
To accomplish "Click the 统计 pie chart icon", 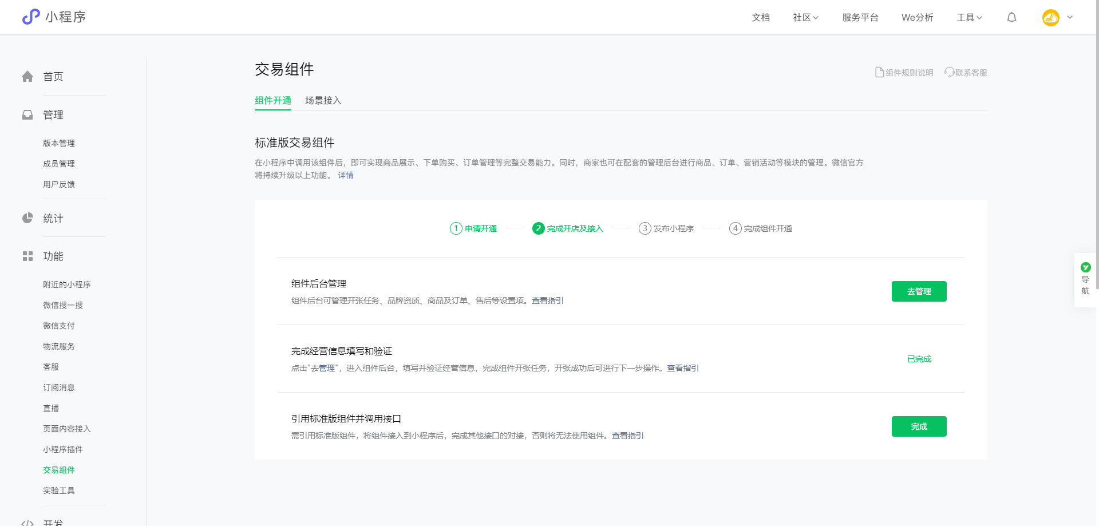I will (x=27, y=218).
